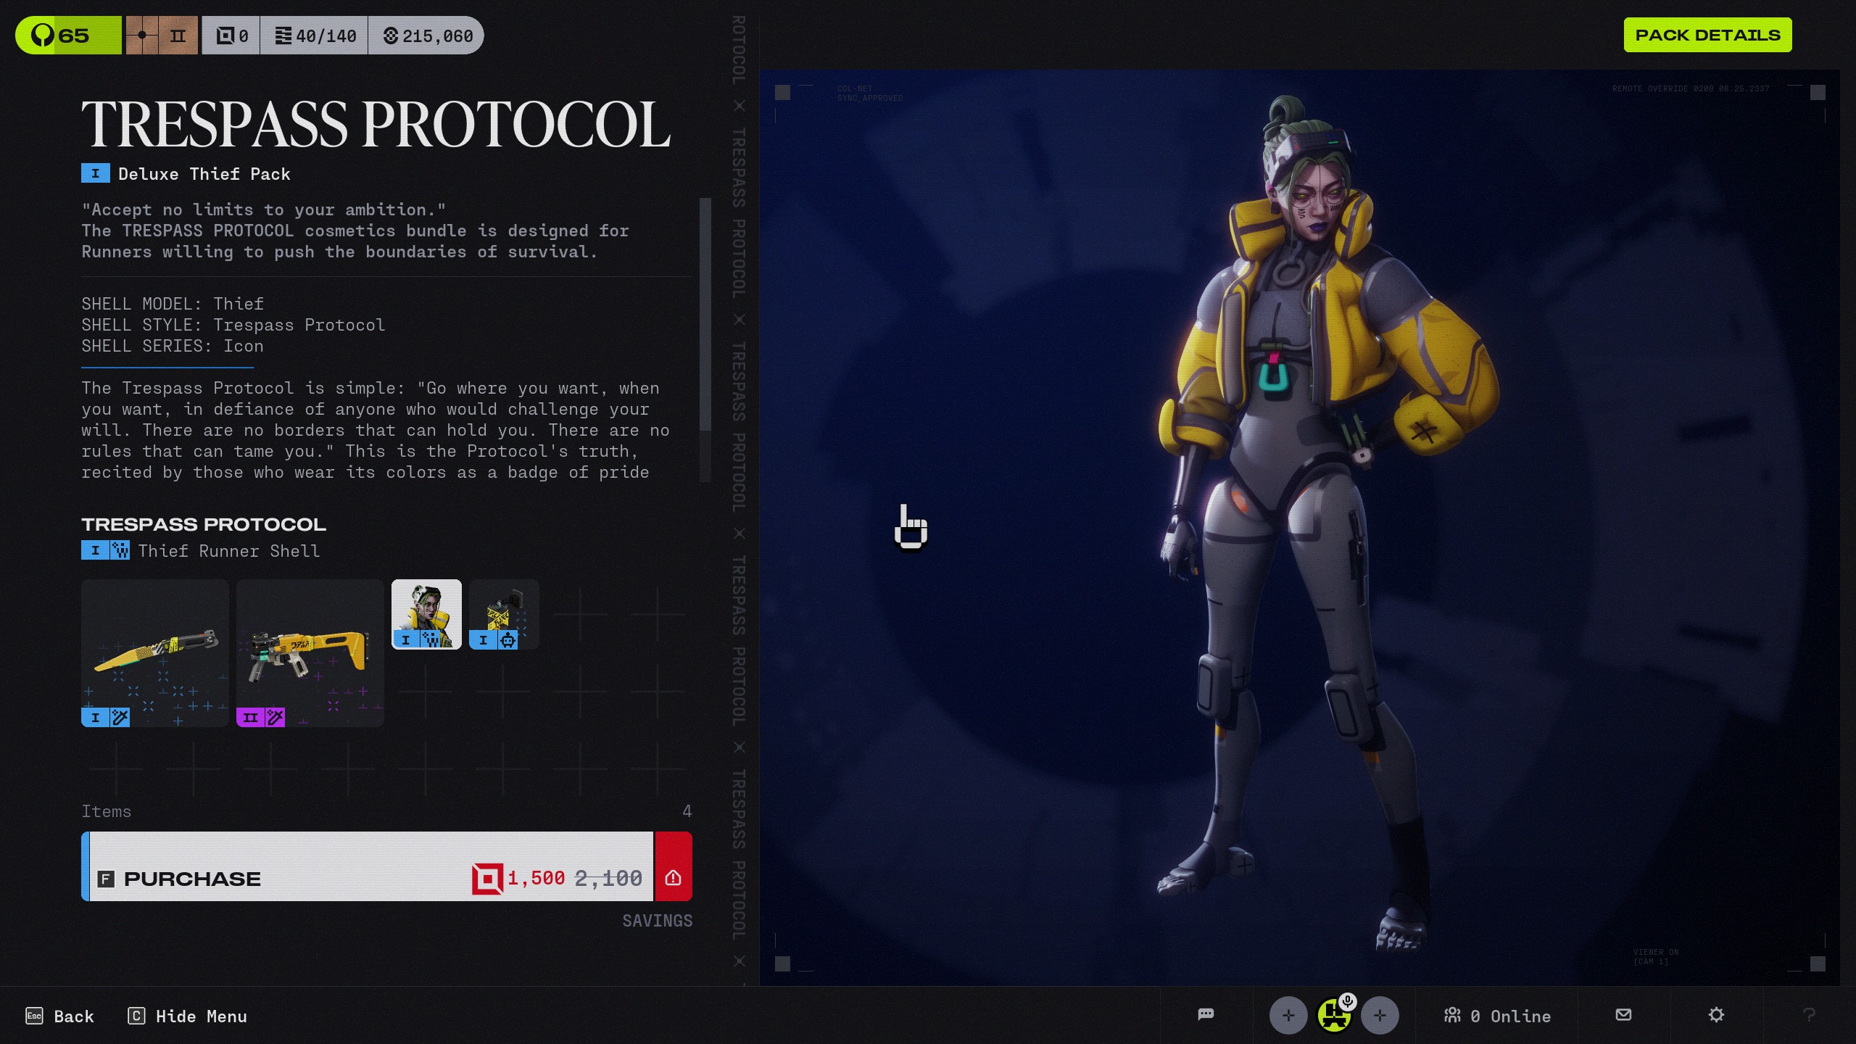This screenshot has height=1044, width=1856.
Task: Click the mail inbox icon
Action: [1623, 1014]
